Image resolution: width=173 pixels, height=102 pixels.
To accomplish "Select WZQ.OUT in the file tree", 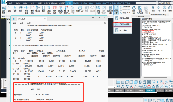I will (147, 32).
